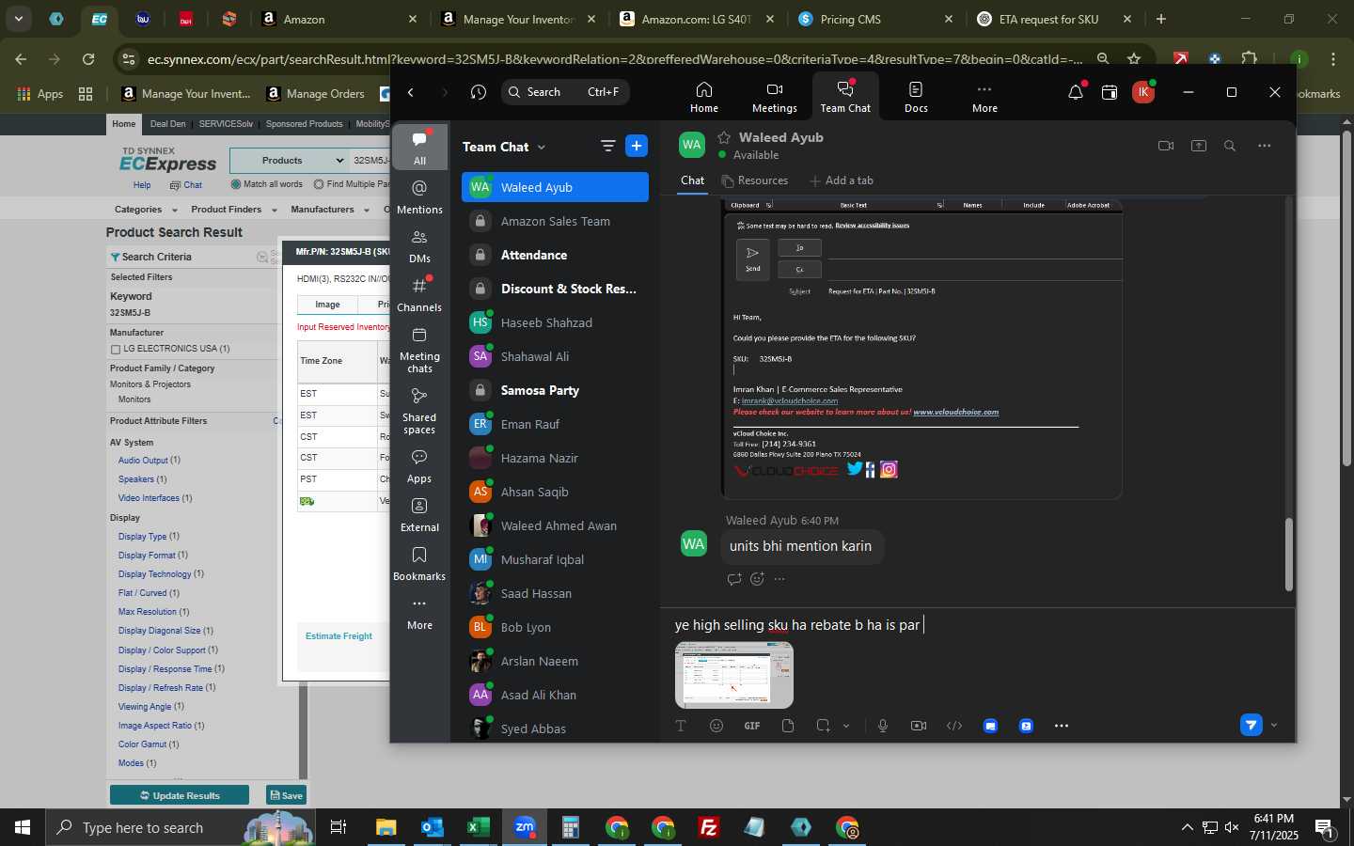Click blue new chat plus button
The width and height of the screenshot is (1354, 846).
(637, 146)
